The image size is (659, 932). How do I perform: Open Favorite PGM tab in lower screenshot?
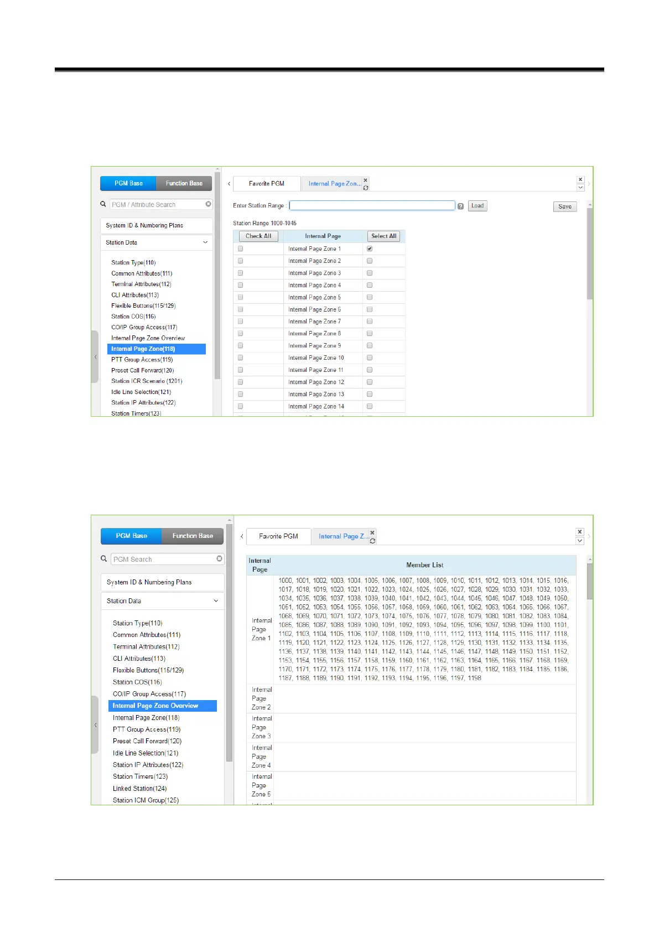tap(278, 536)
